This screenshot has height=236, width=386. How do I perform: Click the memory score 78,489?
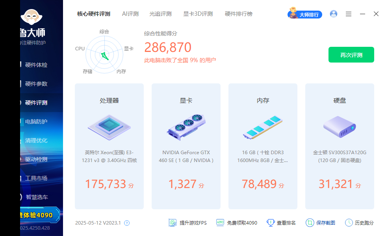pyautogui.click(x=259, y=184)
